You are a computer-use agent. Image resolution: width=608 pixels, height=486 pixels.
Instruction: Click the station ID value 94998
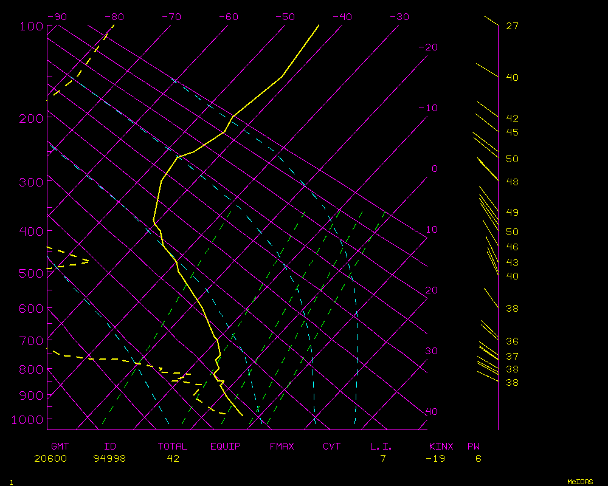109,459
